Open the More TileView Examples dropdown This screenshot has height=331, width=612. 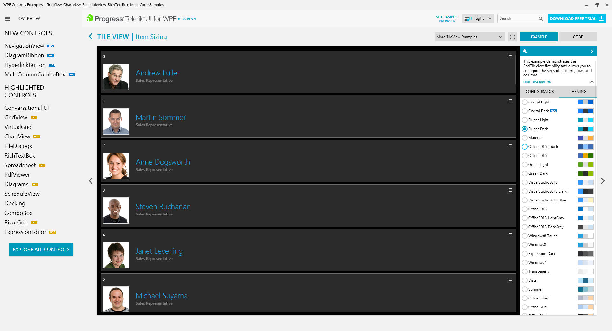tap(470, 37)
